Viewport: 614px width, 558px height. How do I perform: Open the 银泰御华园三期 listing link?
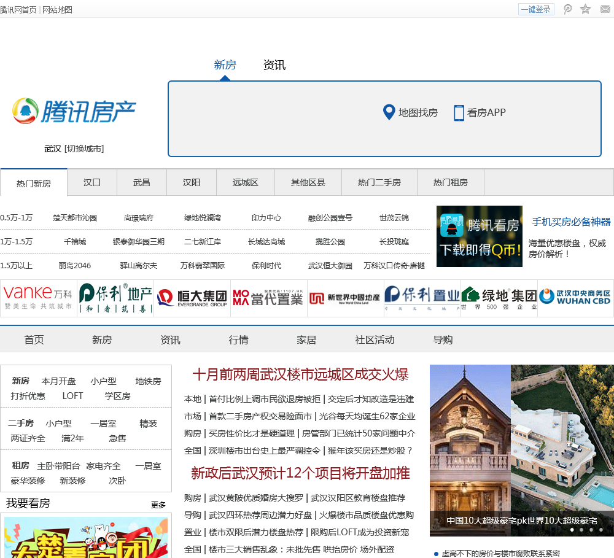[139, 242]
